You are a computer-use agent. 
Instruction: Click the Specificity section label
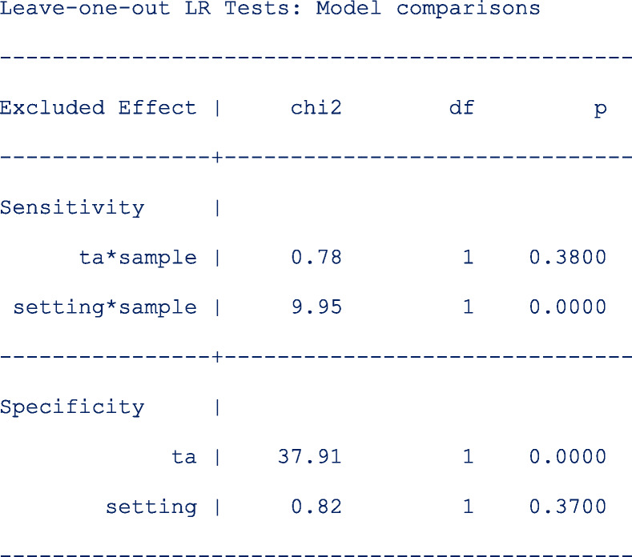click(72, 407)
